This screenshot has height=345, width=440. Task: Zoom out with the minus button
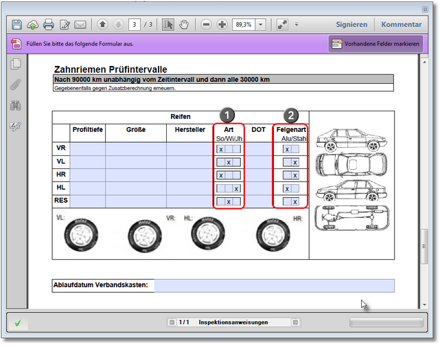(206, 25)
